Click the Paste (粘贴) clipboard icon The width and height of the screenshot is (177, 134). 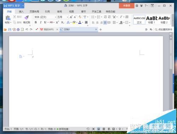pyautogui.click(x=8, y=18)
